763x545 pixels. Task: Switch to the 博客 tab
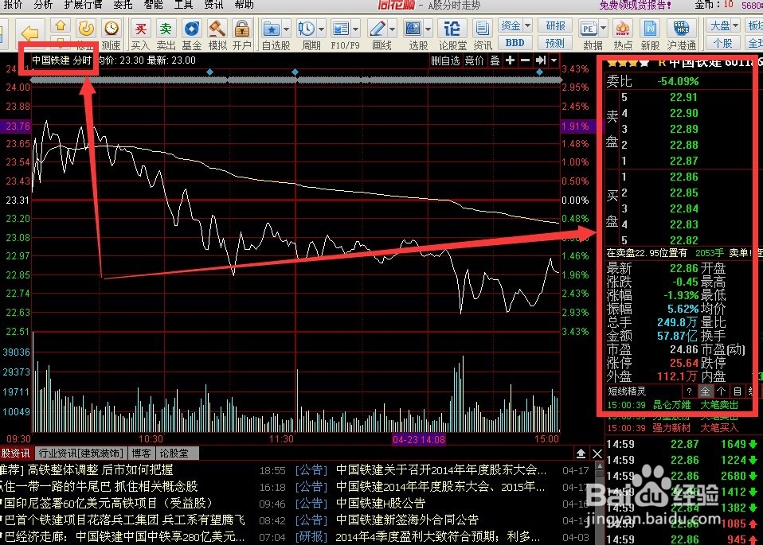point(141,454)
